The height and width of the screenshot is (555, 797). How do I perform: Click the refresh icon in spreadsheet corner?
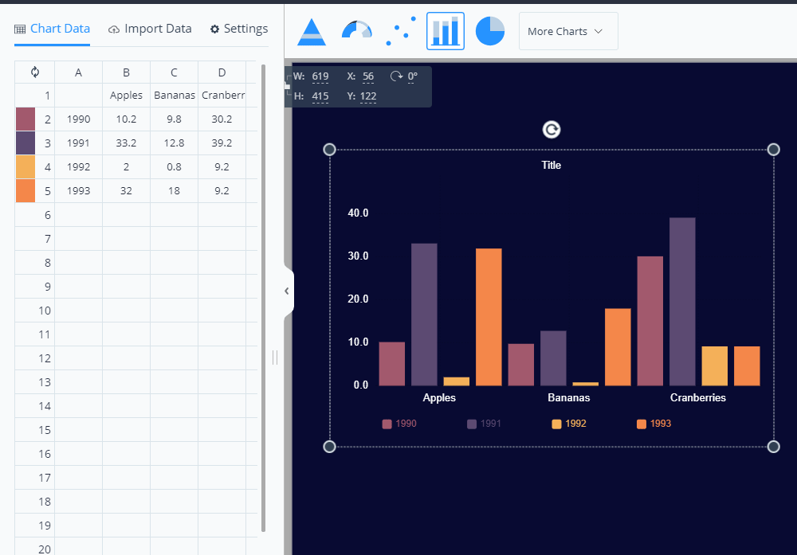35,72
